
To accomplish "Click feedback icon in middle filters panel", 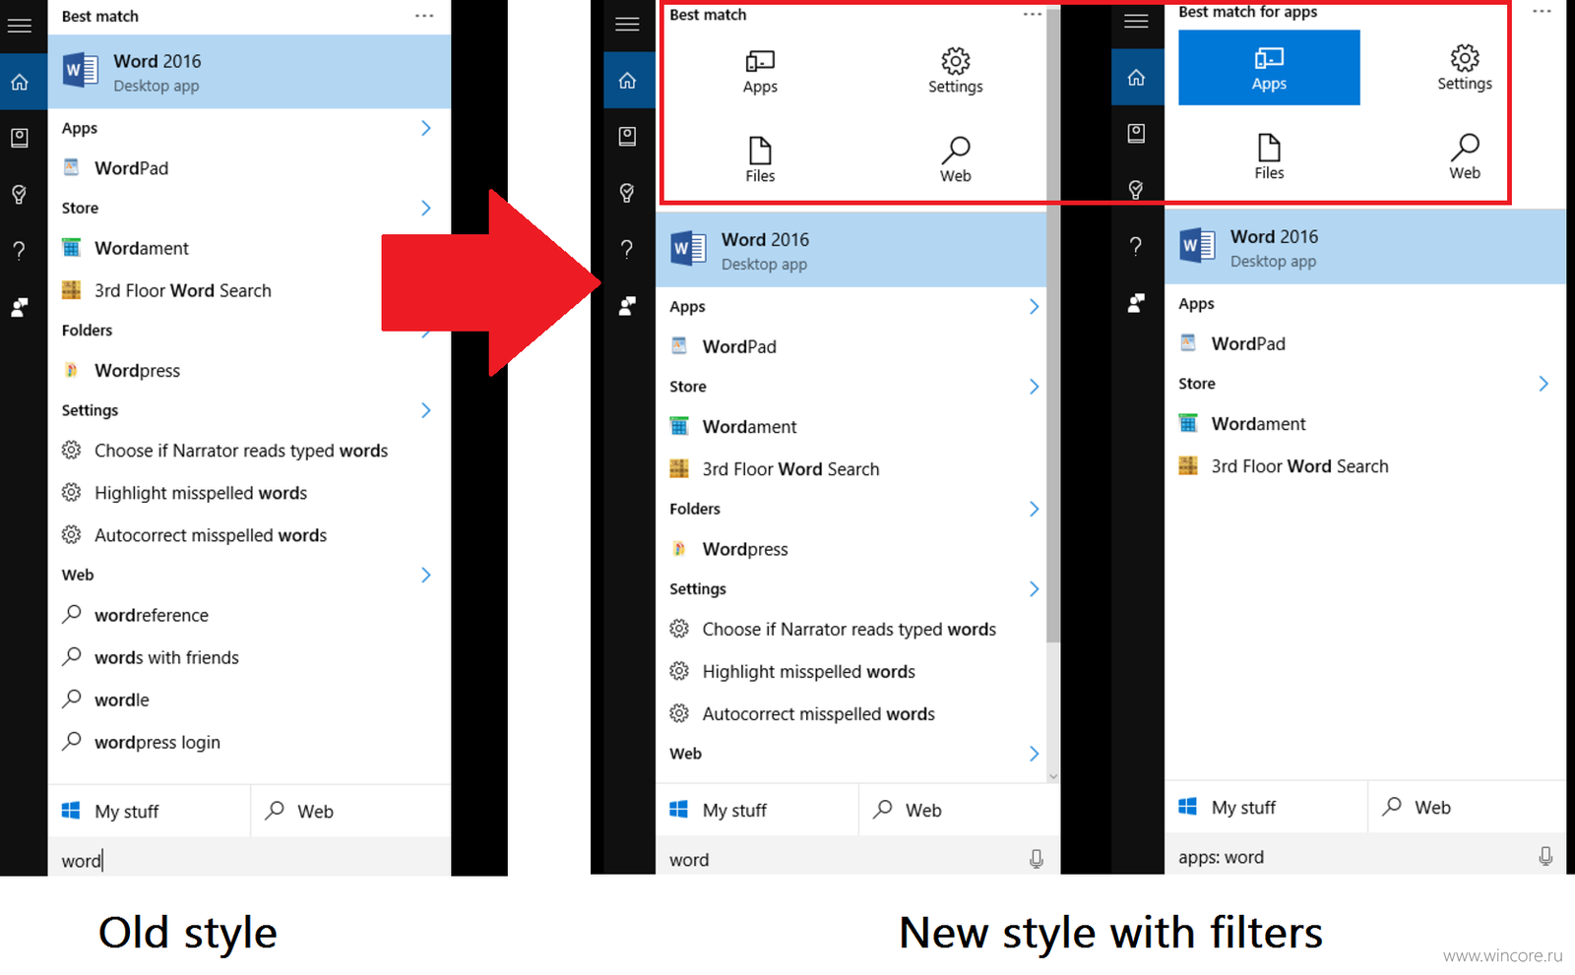I will coord(627,306).
